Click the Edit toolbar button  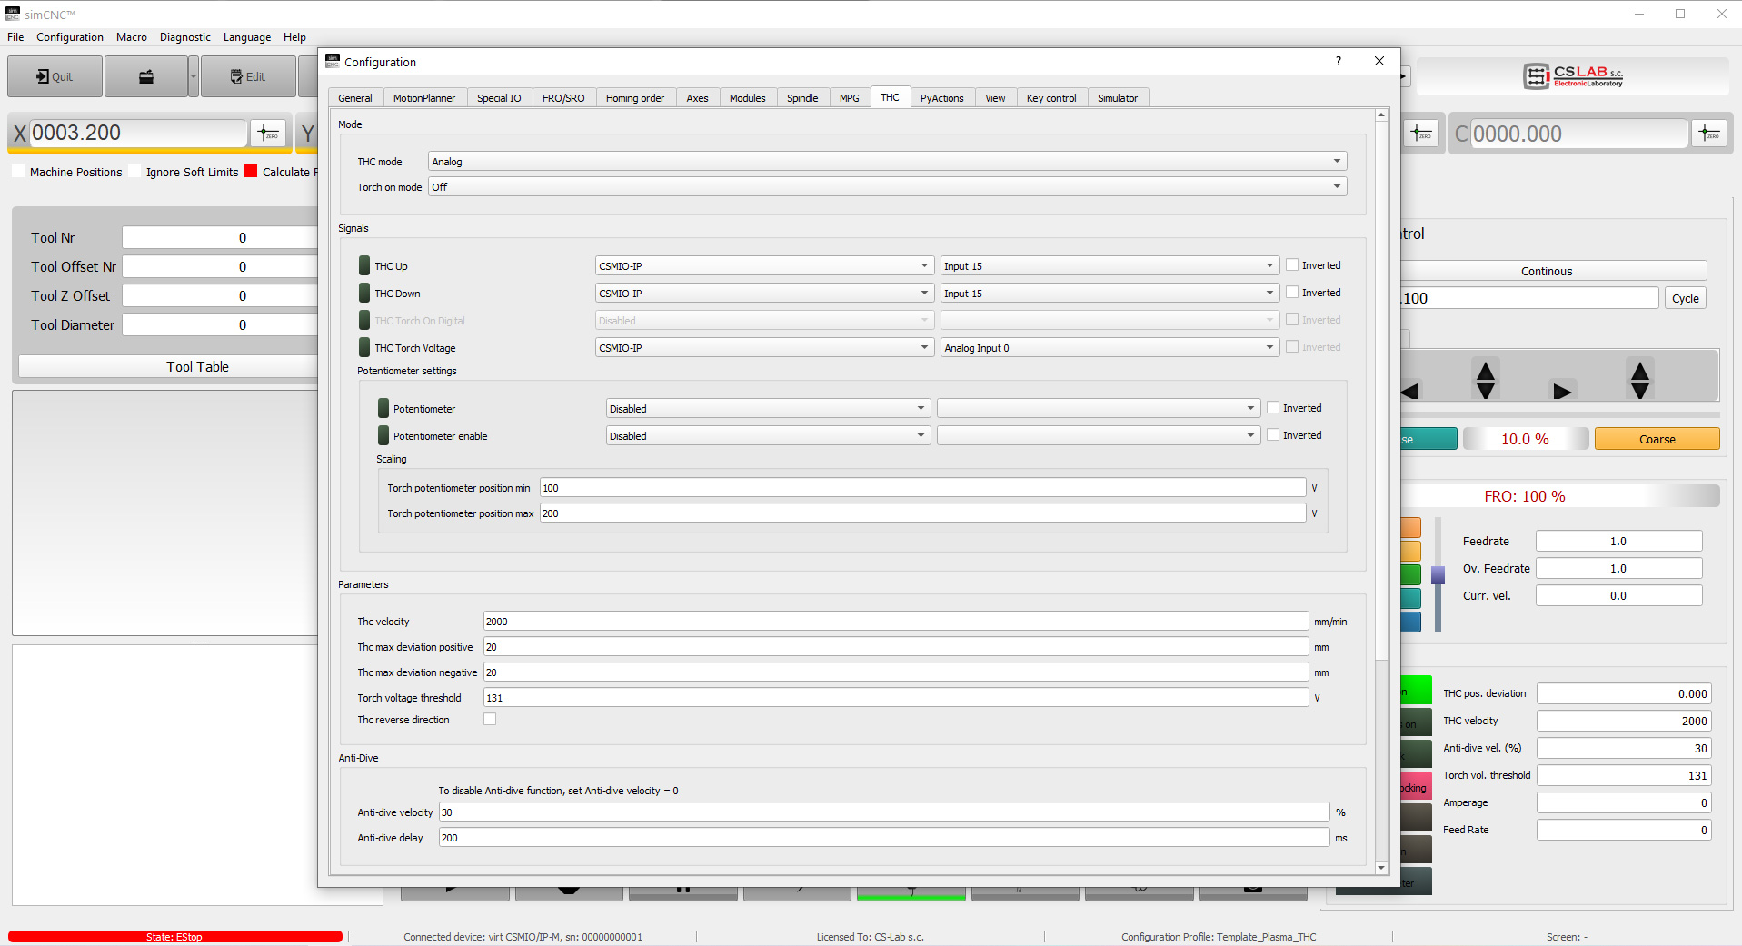click(x=248, y=76)
